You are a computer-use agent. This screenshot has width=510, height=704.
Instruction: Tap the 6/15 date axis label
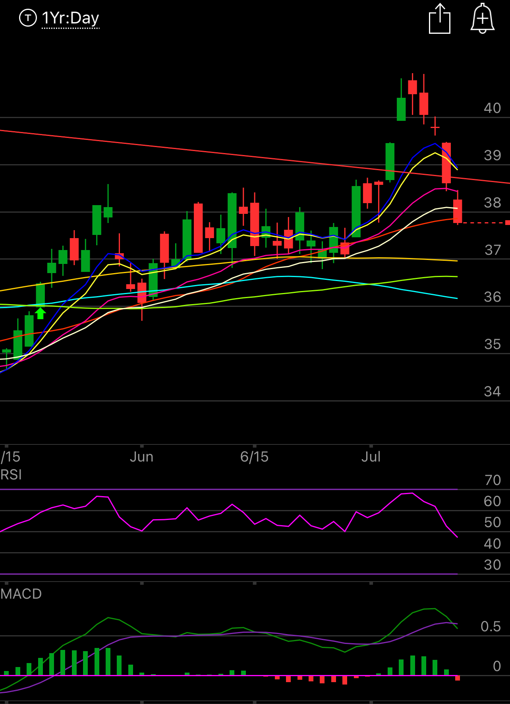(x=254, y=457)
